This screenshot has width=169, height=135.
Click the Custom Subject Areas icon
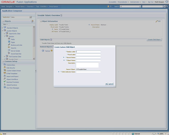point(5,70)
